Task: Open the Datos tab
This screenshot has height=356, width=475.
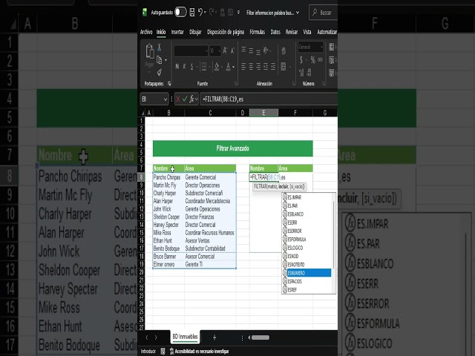Action: (x=275, y=32)
